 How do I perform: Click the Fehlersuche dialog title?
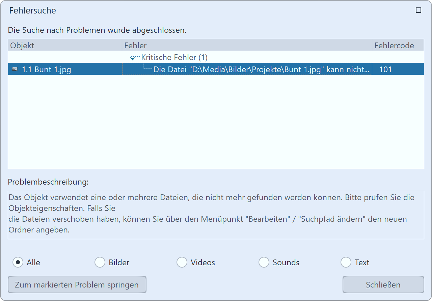tap(33, 10)
